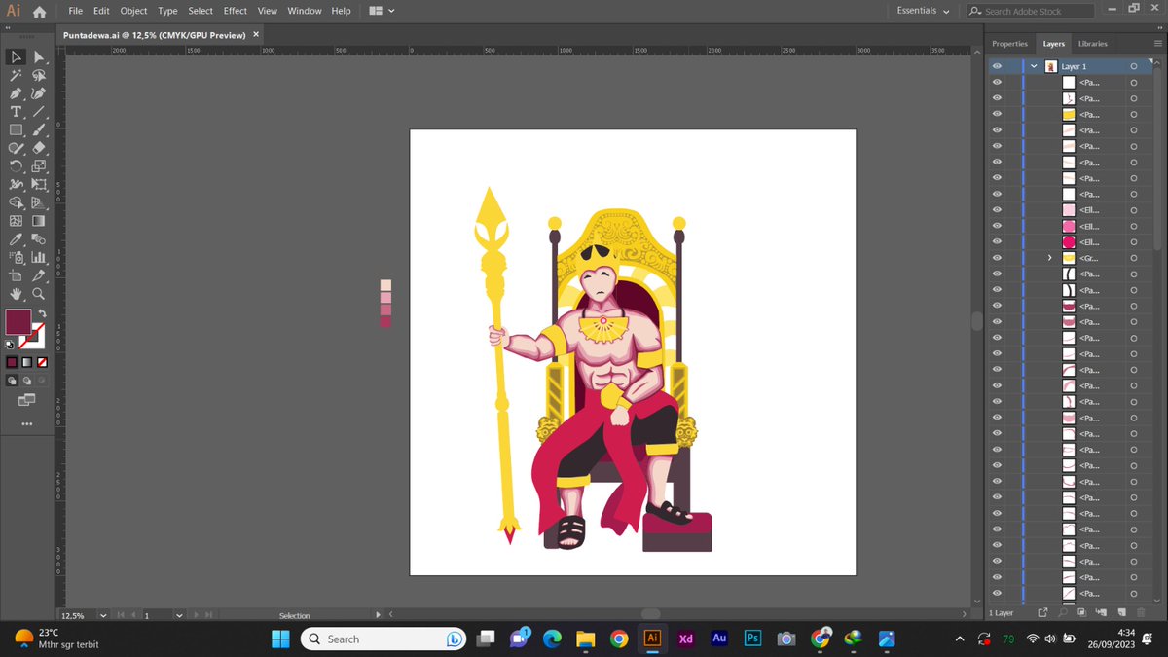Toggle visibility of the yellow group sublayer
1168x657 pixels.
(997, 258)
